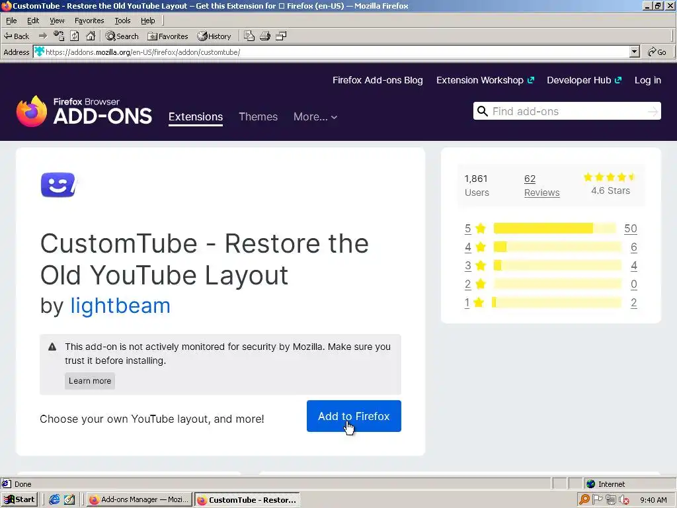The image size is (677, 508).
Task: Click the 4-star rating bar
Action: click(x=557, y=247)
